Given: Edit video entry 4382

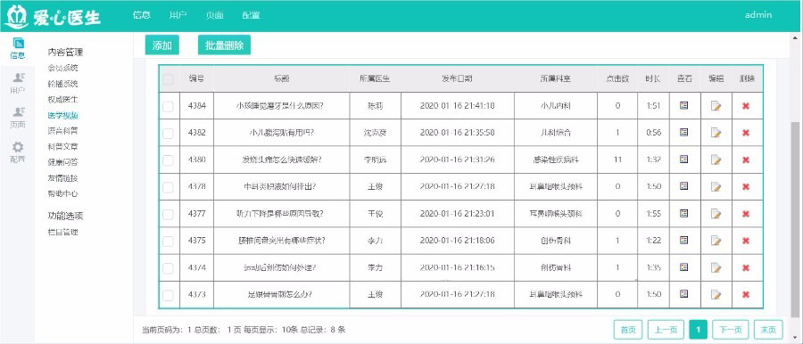Looking at the screenshot, I should [716, 133].
